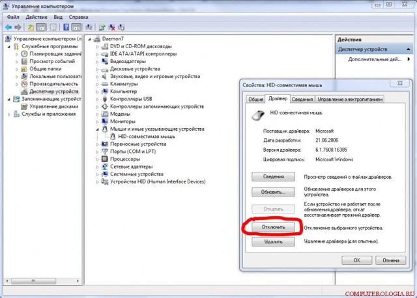Click the red-X uninstall device toolbar icon
417x298 pixels.
click(111, 27)
